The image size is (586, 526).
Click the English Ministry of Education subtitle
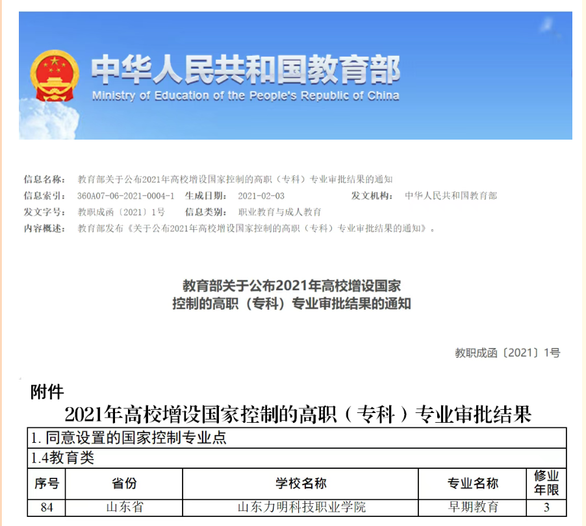click(x=245, y=96)
